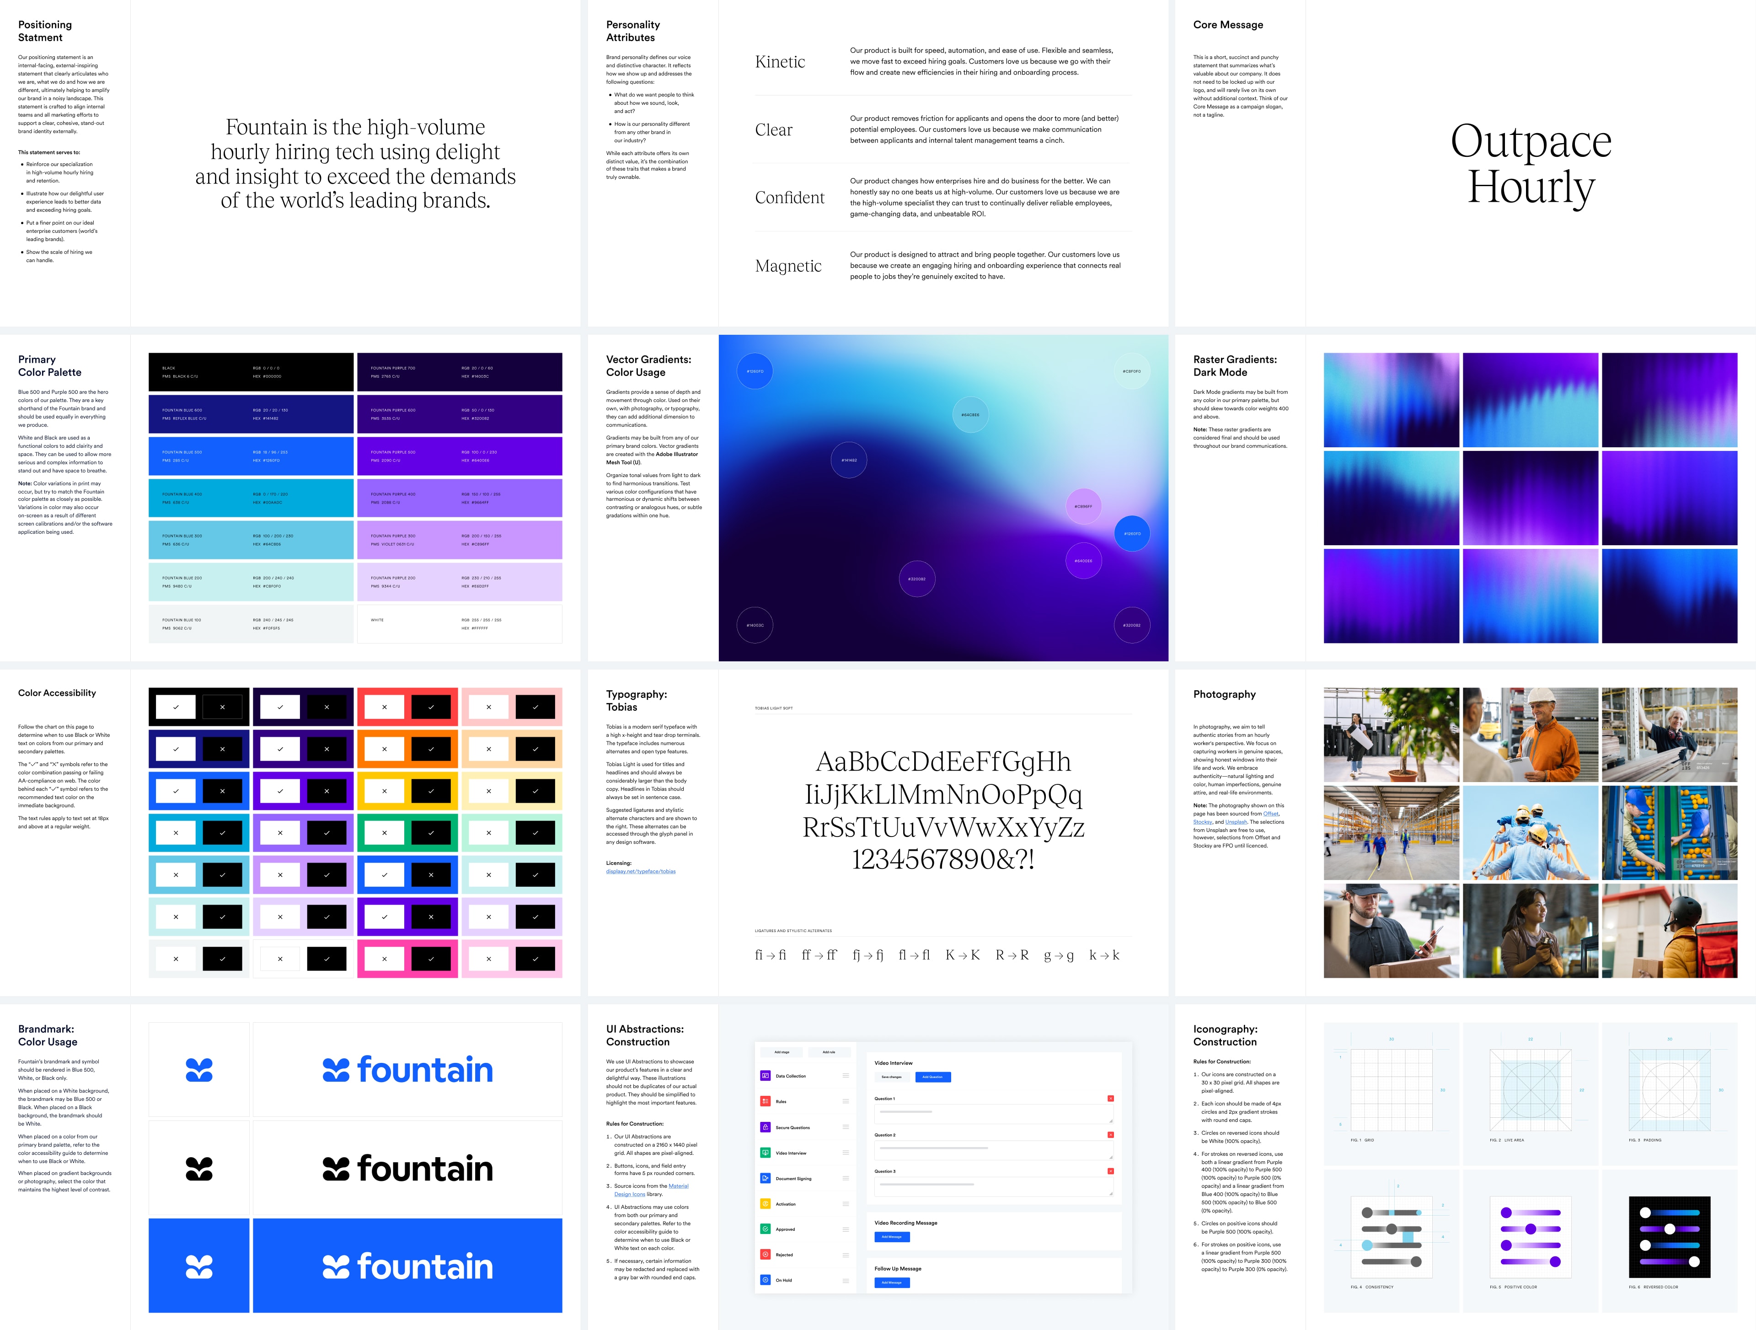The width and height of the screenshot is (1756, 1330).
Task: Click the Add stage button
Action: coord(782,1052)
